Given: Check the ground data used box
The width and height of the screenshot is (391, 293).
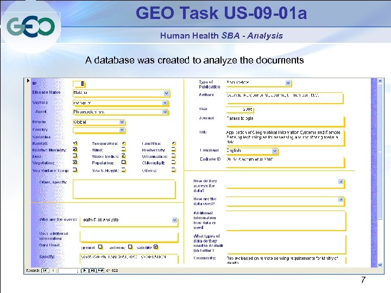Looking at the screenshot, I should pos(100,247).
